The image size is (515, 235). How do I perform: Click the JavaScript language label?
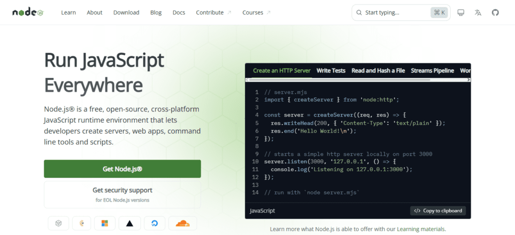(x=263, y=211)
